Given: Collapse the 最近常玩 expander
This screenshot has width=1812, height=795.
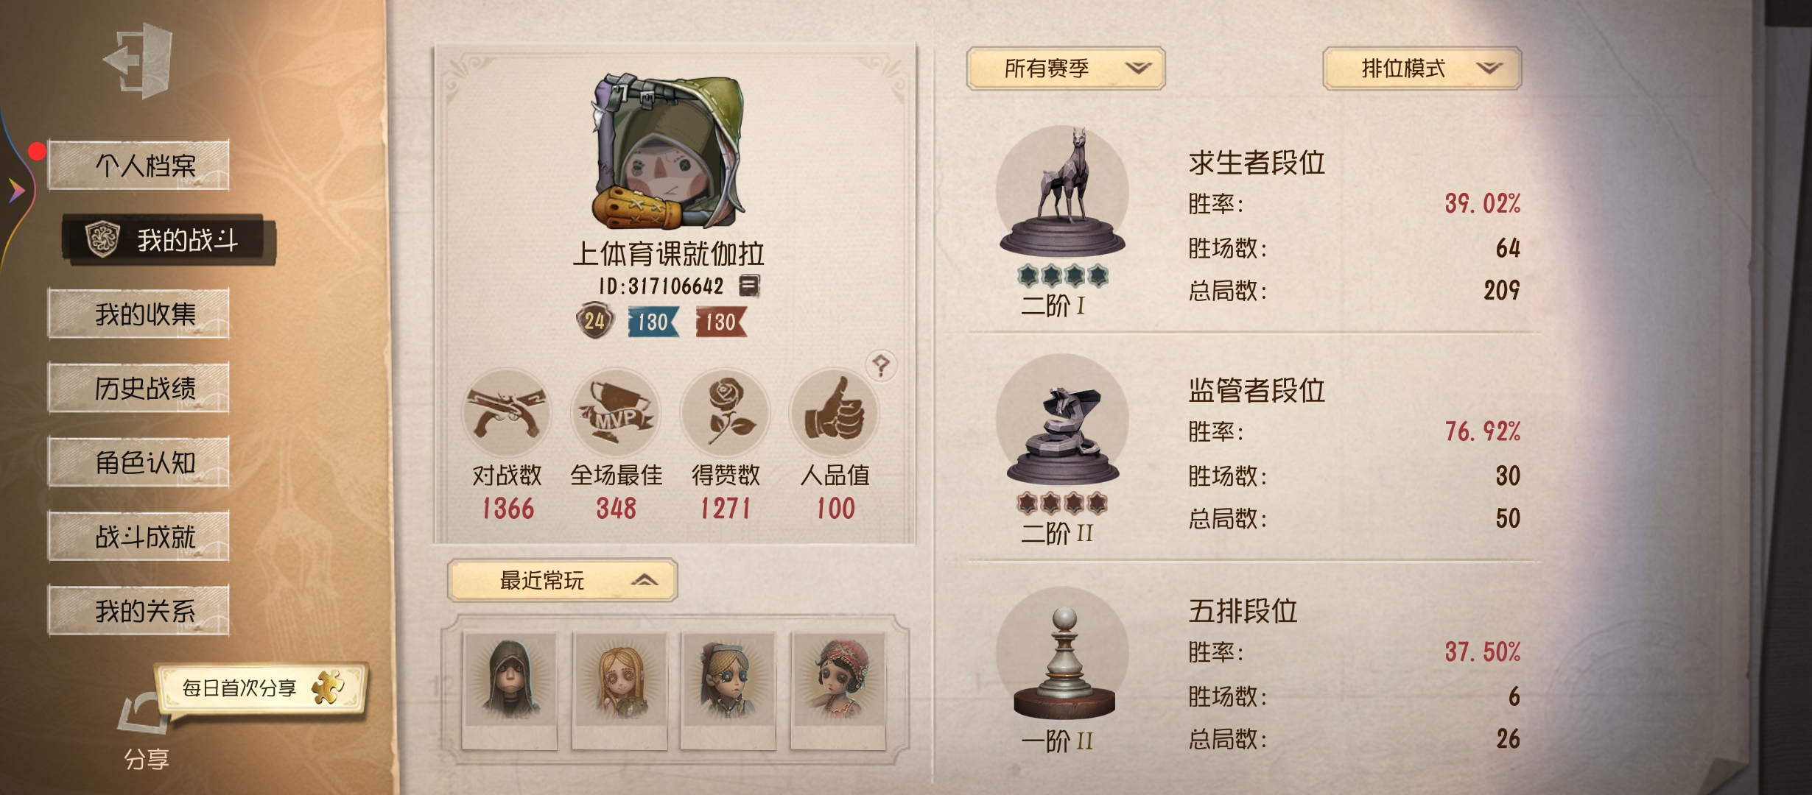Looking at the screenshot, I should pyautogui.click(x=562, y=581).
